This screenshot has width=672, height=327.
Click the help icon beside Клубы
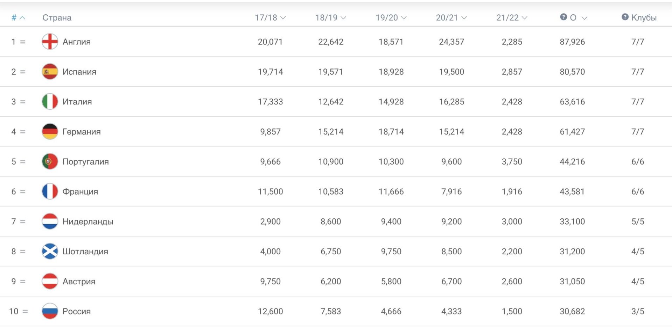tap(625, 17)
